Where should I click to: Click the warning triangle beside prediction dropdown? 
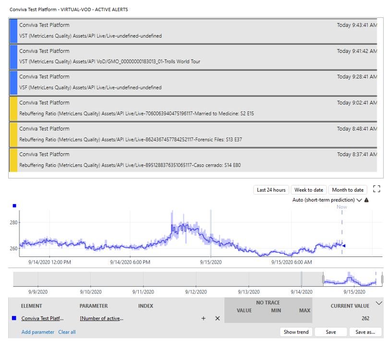[366, 200]
